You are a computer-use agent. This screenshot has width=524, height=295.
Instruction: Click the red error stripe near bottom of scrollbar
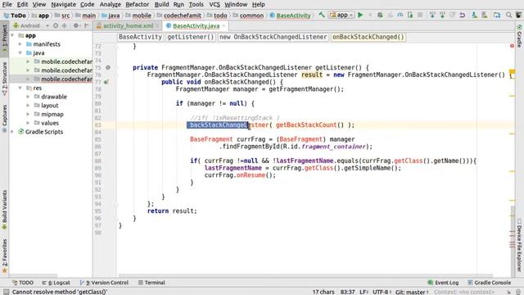tap(513, 247)
